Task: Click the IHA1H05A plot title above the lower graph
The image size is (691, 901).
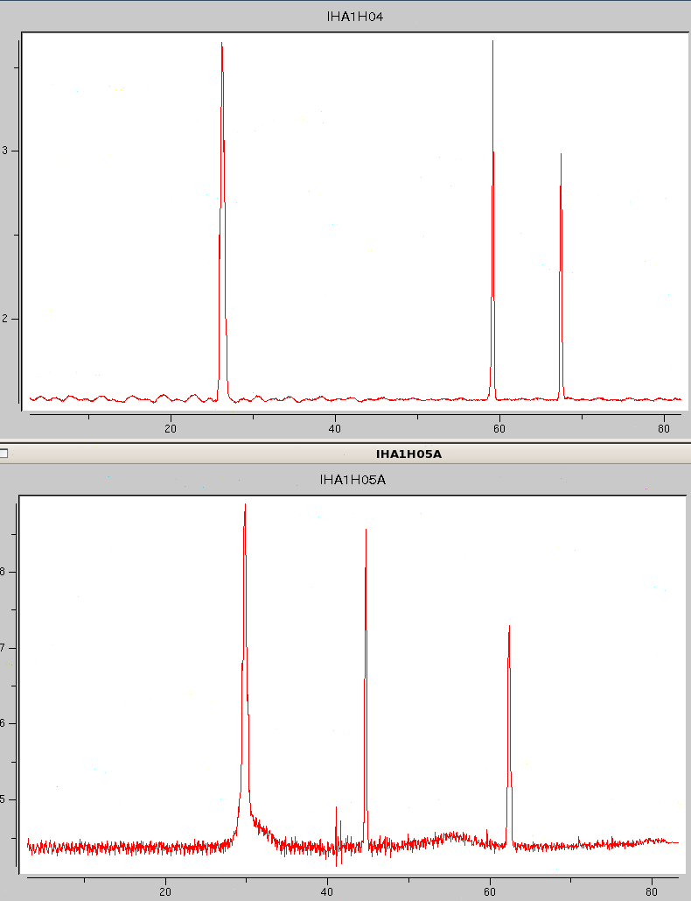Action: tap(352, 479)
